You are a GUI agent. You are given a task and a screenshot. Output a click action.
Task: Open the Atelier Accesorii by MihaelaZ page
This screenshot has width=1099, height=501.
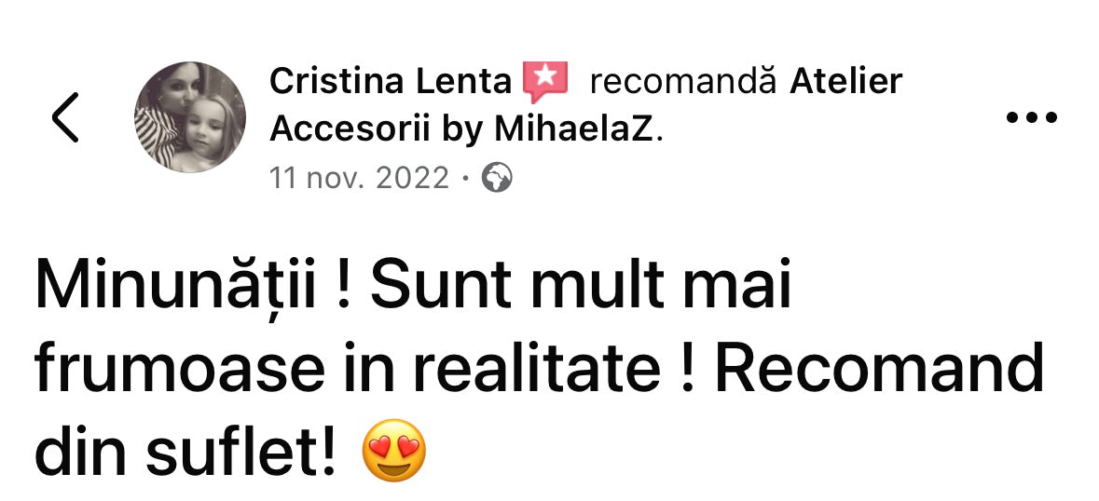click(586, 105)
